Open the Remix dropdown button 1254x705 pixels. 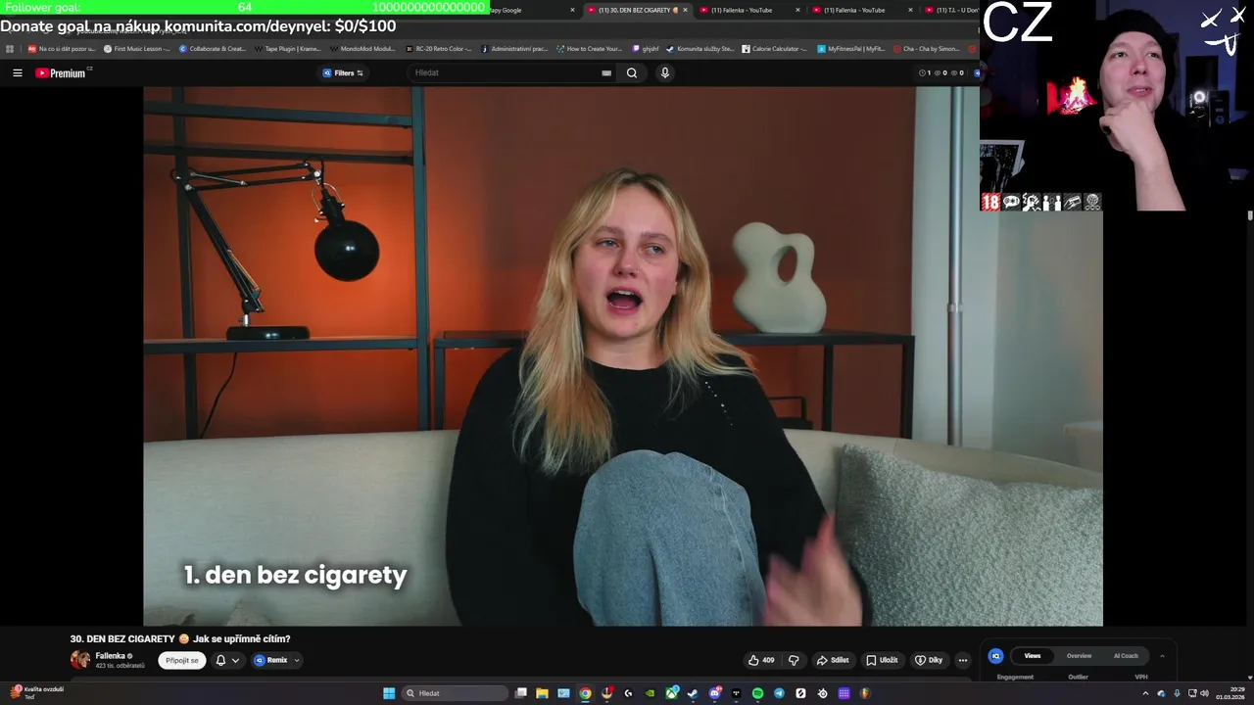point(277,660)
